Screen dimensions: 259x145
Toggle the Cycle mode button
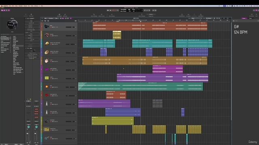coord(118,10)
